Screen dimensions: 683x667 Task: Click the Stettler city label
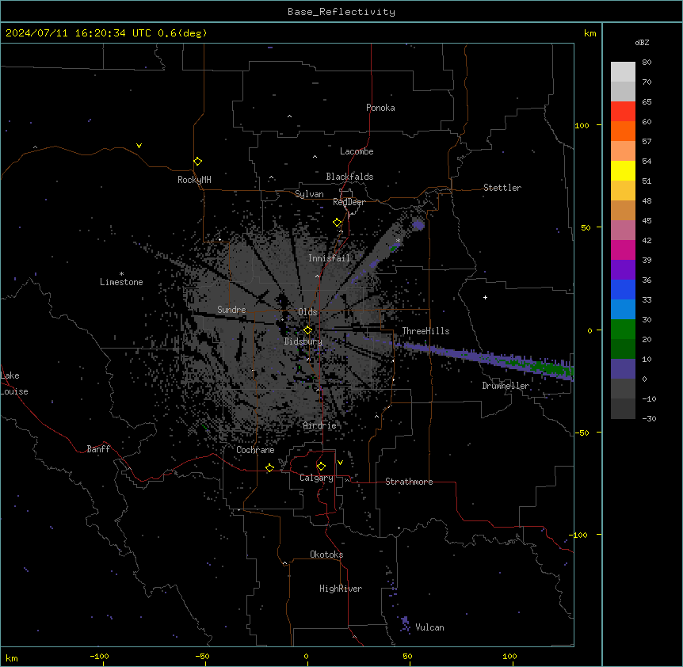pyautogui.click(x=502, y=188)
